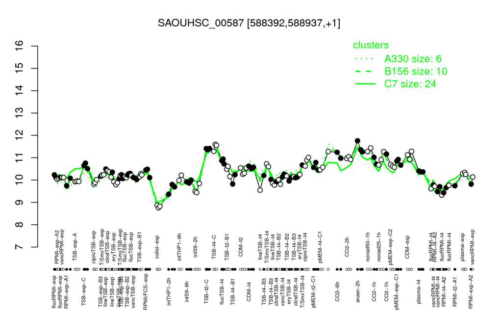Viewport: 502px width, 314px height.
Task: Click the solid line sample for C7
Action: pyautogui.click(x=365, y=84)
